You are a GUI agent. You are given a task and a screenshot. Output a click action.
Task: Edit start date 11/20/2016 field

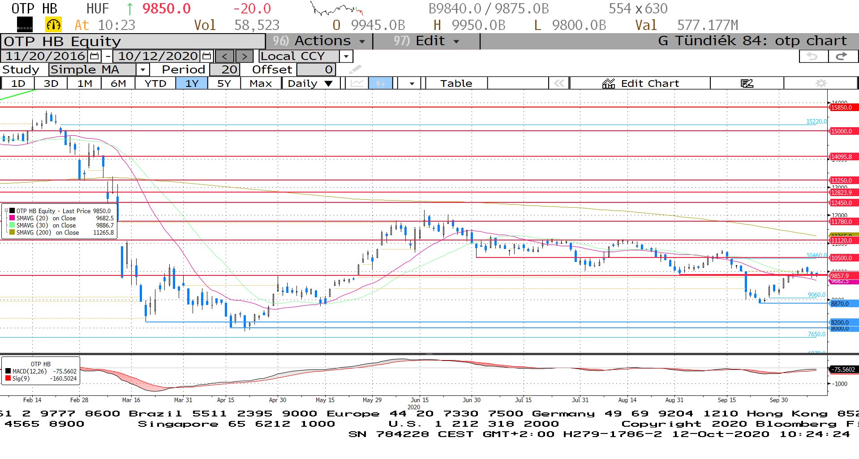45,56
